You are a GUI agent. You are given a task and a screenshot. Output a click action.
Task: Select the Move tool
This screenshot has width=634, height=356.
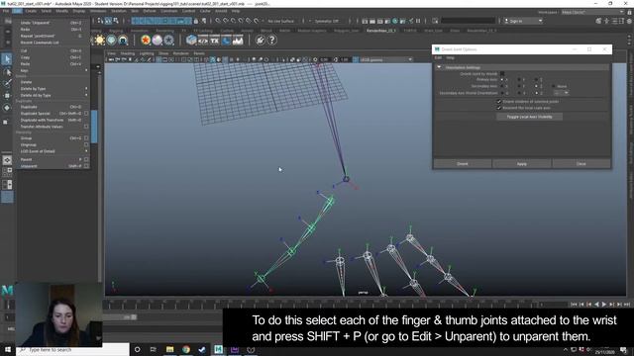pyautogui.click(x=7, y=96)
